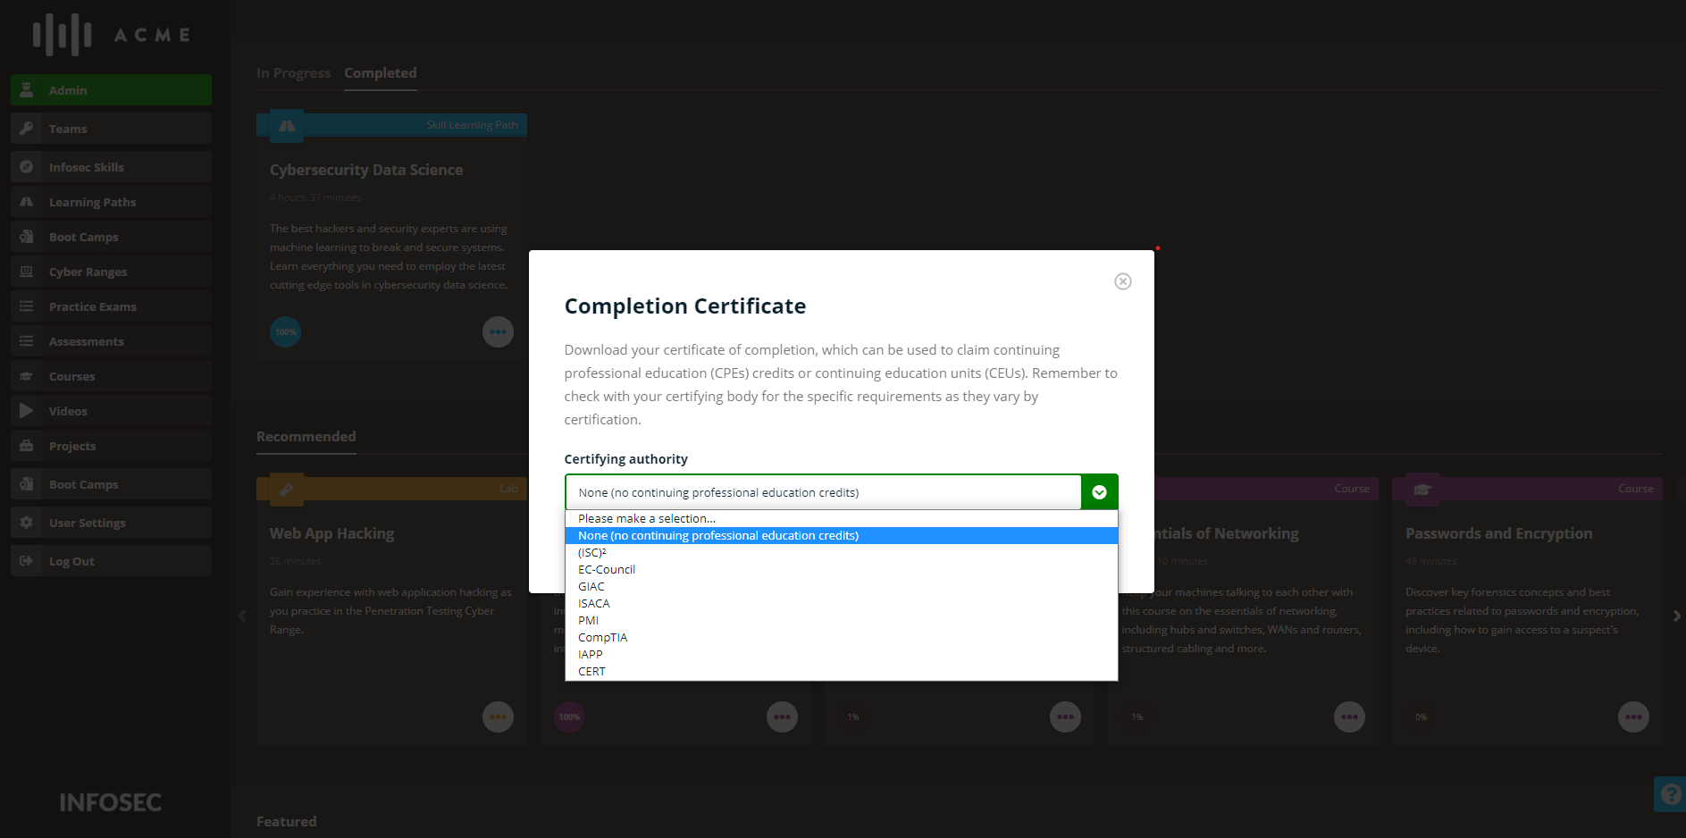Choose the CERT option
The width and height of the screenshot is (1686, 838).
pyautogui.click(x=591, y=671)
